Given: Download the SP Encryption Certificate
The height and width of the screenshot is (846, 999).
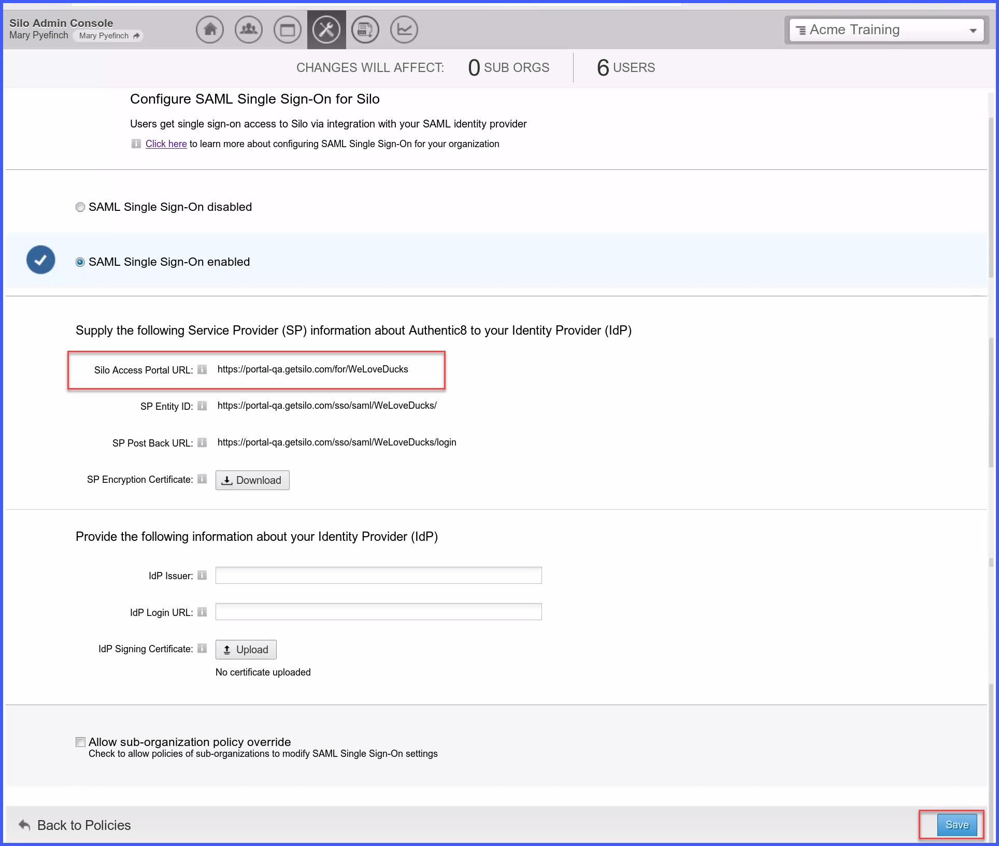Looking at the screenshot, I should 252,480.
